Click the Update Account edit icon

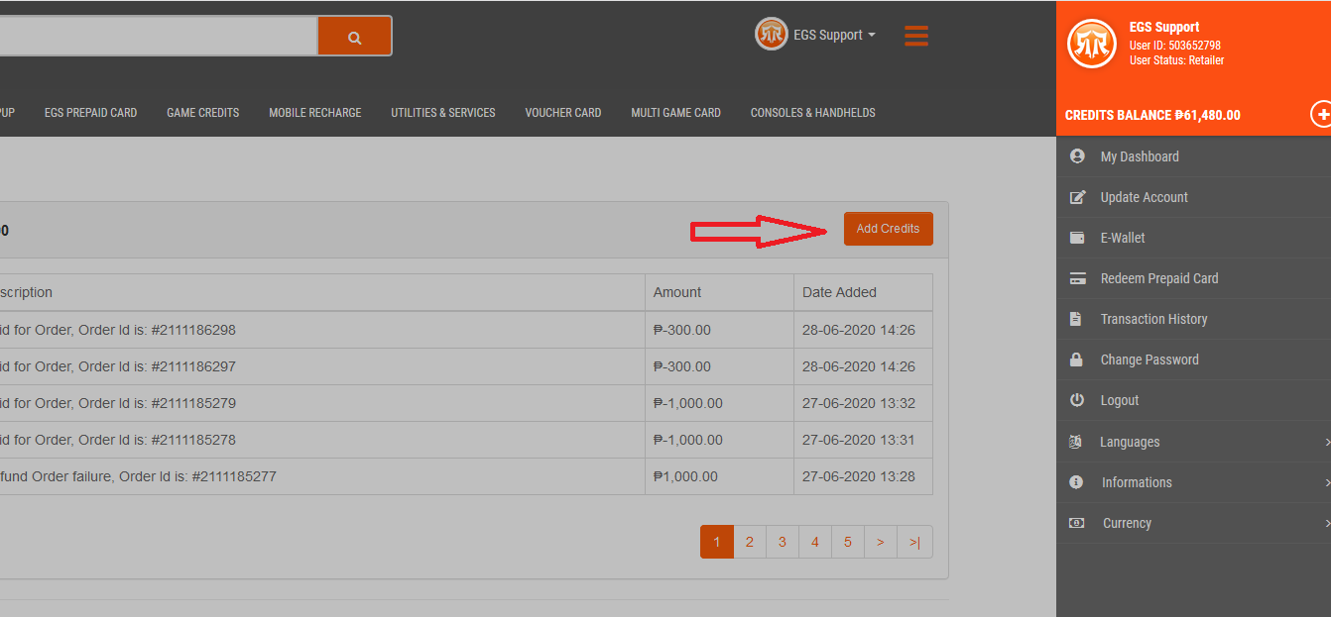coord(1077,197)
